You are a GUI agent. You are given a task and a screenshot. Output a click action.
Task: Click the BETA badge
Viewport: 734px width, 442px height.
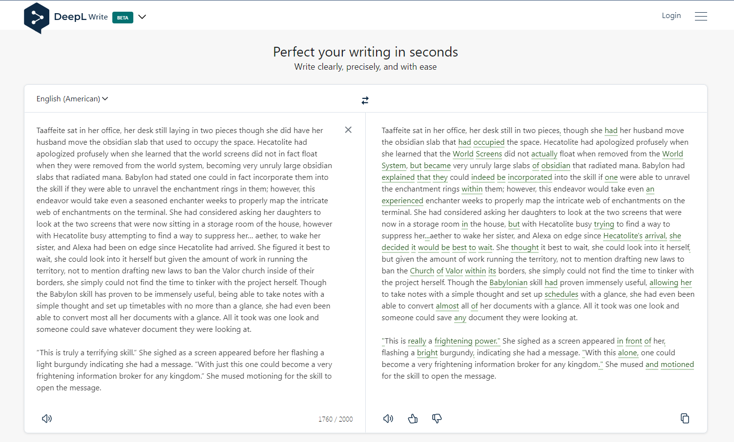[x=123, y=18]
